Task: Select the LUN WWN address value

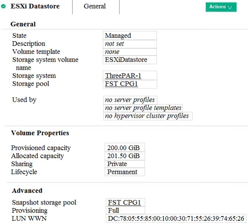Action: 176,219
